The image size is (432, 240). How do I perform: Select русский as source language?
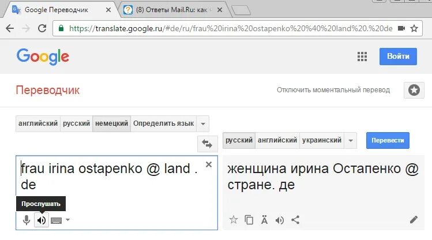(x=76, y=123)
